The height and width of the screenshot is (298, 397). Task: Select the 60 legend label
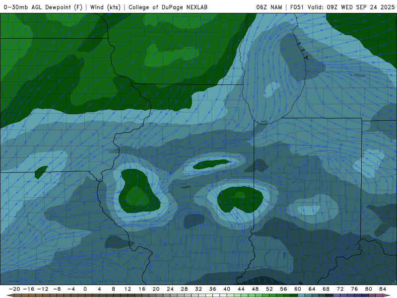[298, 289]
